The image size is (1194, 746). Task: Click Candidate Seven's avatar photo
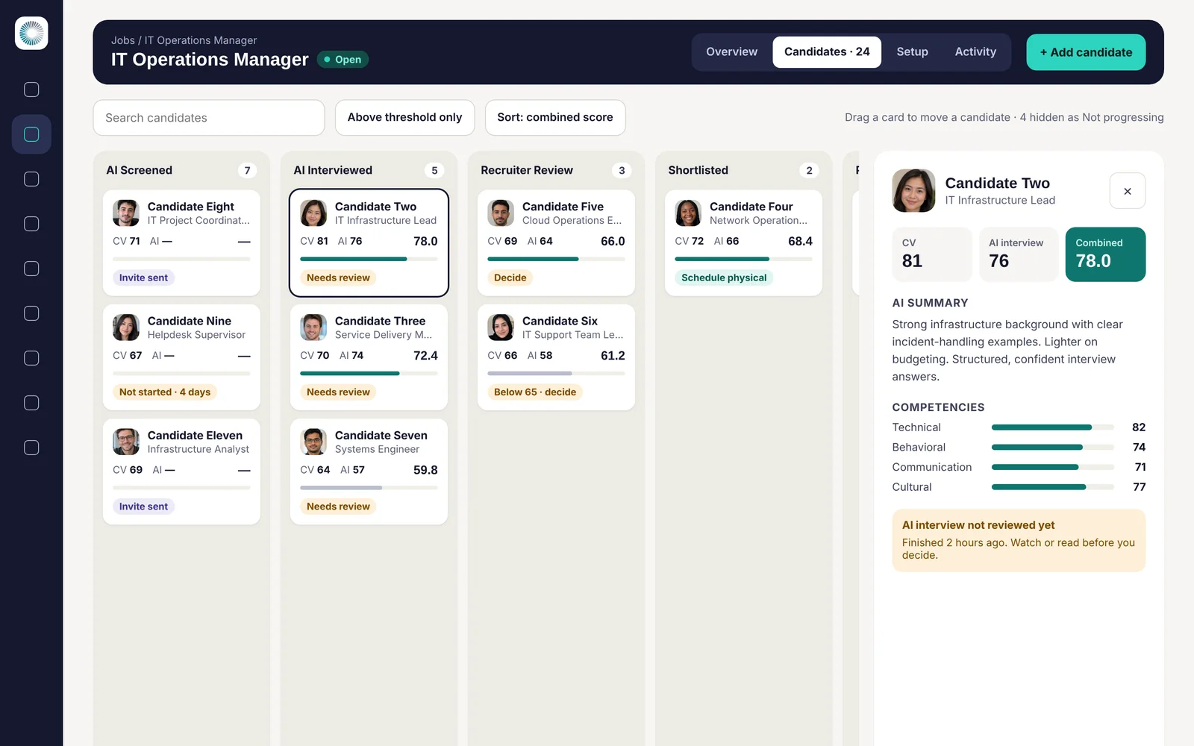click(x=313, y=442)
